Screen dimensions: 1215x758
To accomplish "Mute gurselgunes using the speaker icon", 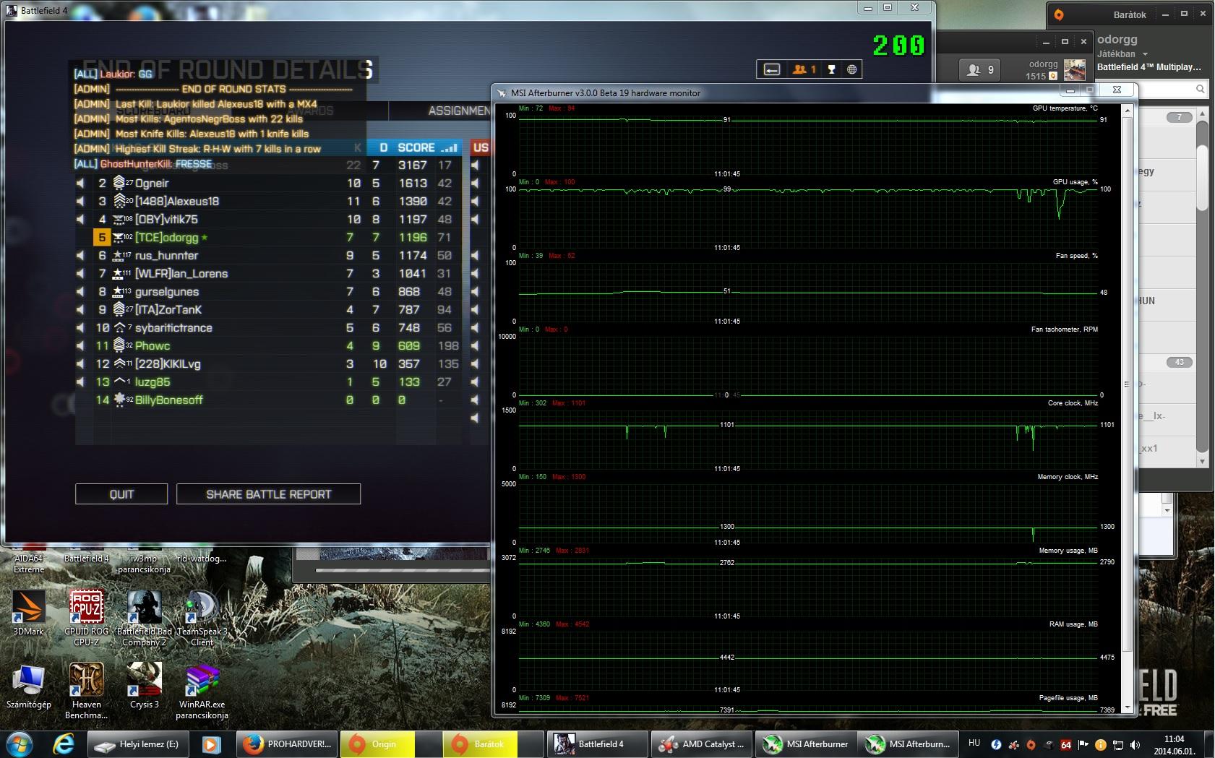I will 81,291.
